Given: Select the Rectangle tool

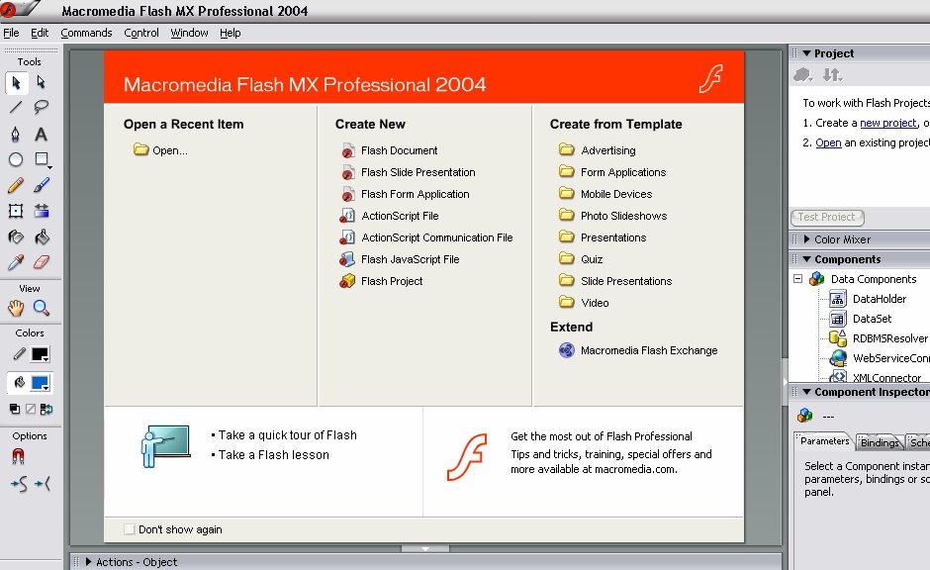Looking at the screenshot, I should 42,159.
